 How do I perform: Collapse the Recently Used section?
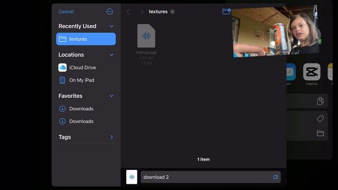point(111,26)
